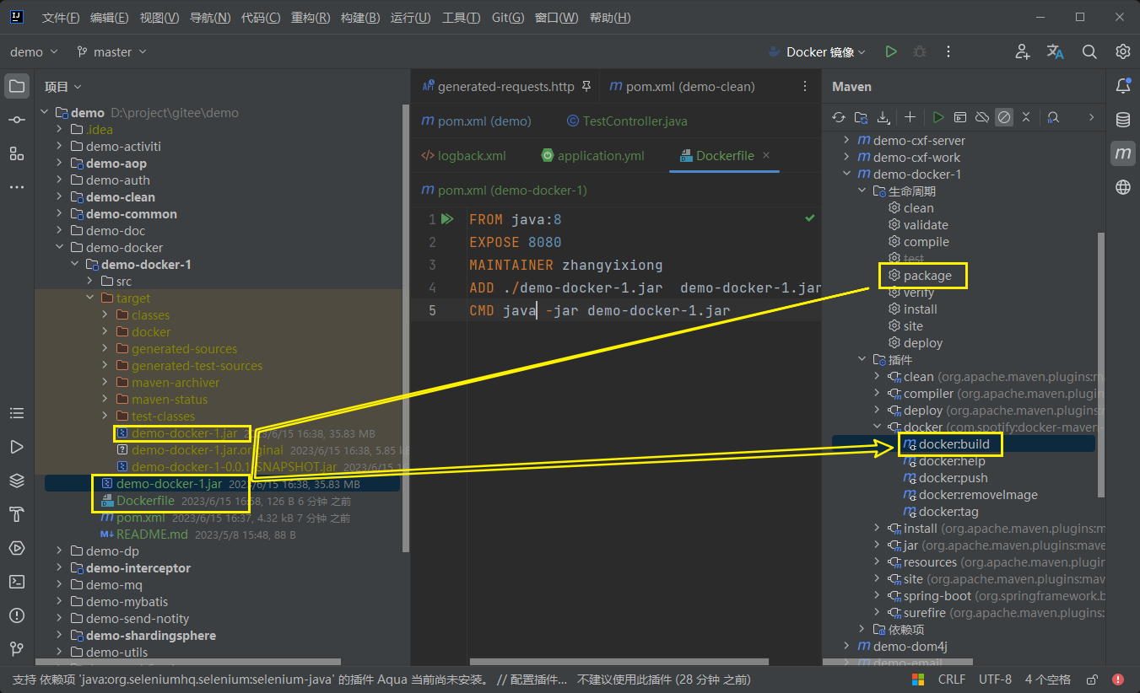Toggle Skip Tests mode in Maven
The width and height of the screenshot is (1140, 693).
(1004, 117)
